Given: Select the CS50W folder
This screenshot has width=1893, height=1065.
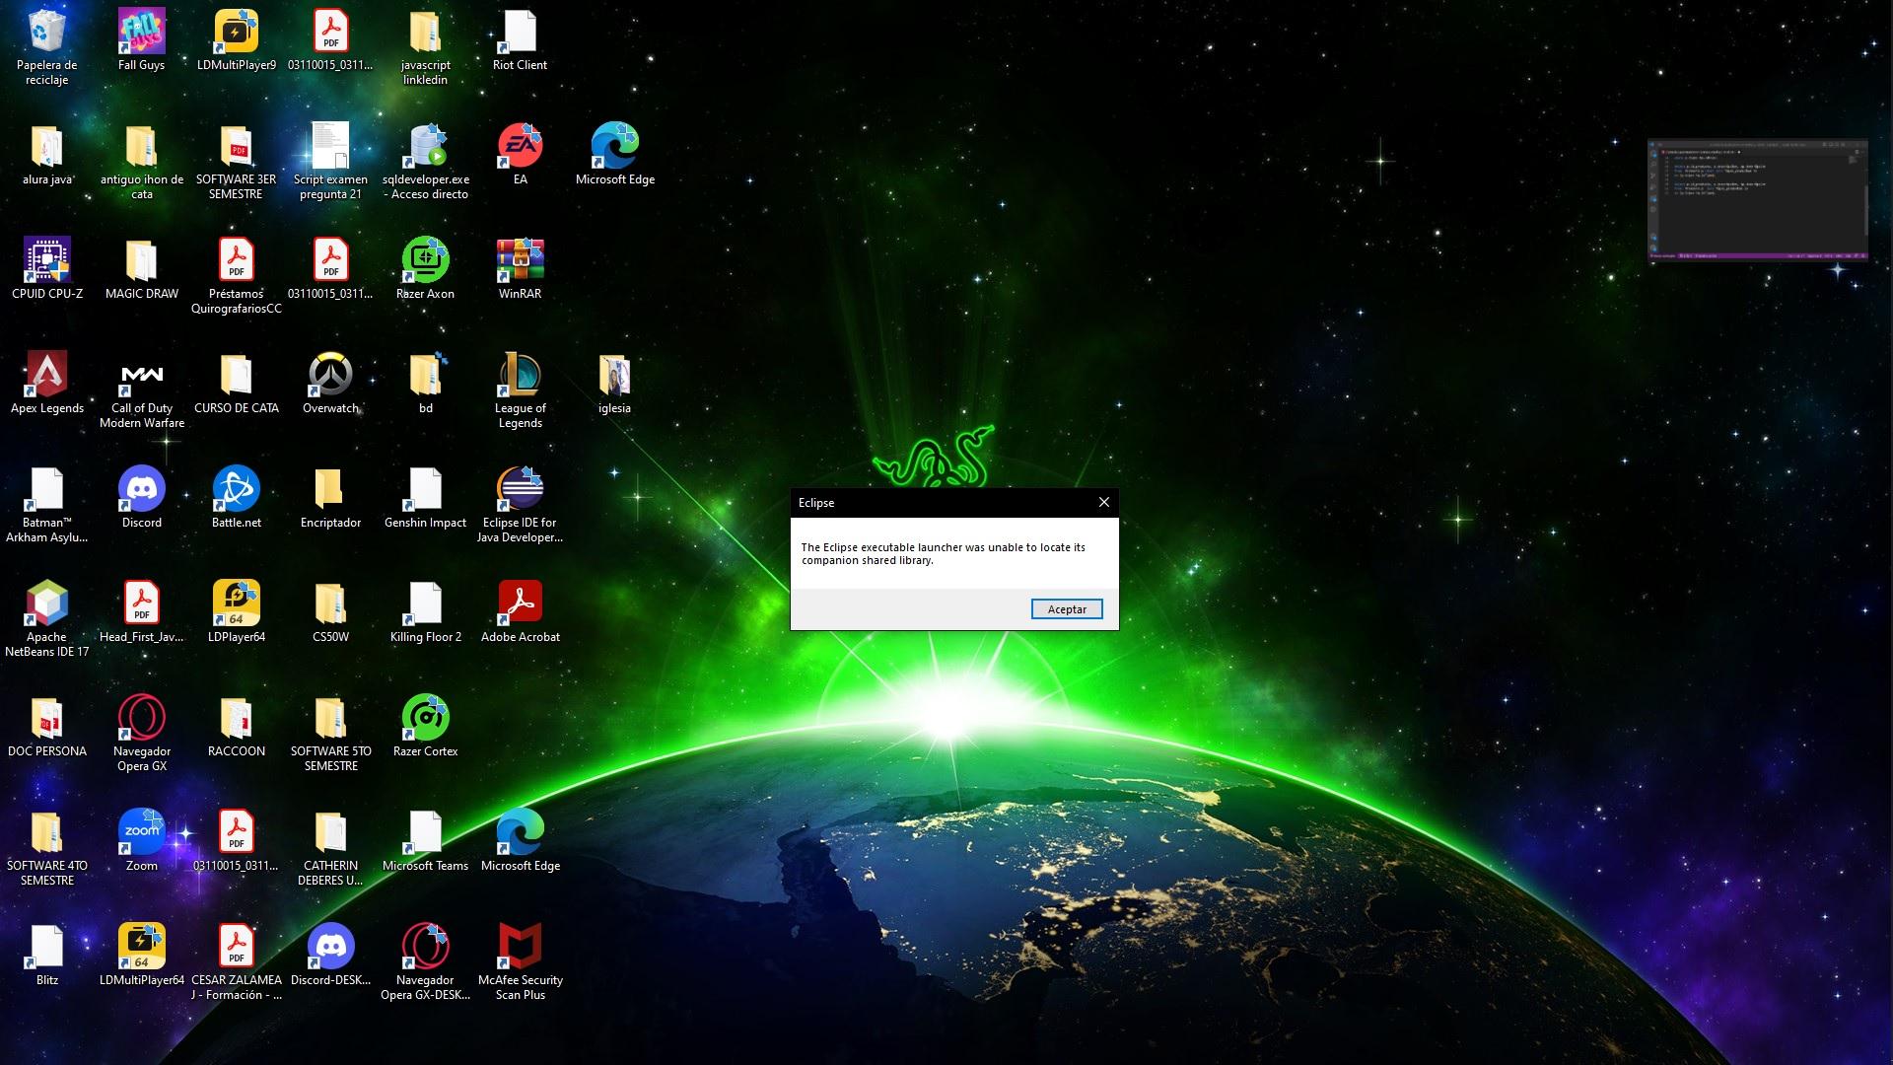Looking at the screenshot, I should (330, 611).
